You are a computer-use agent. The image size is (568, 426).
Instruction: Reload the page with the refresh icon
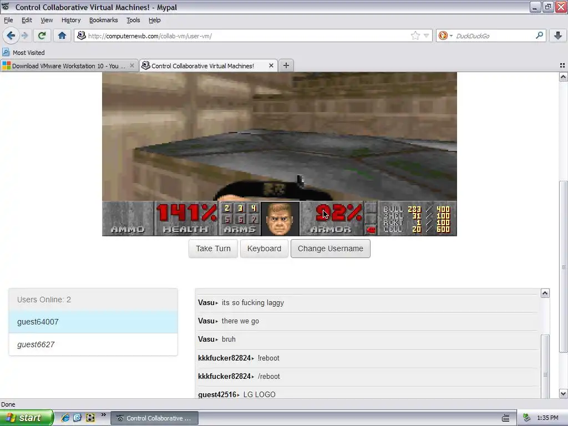pyautogui.click(x=42, y=35)
